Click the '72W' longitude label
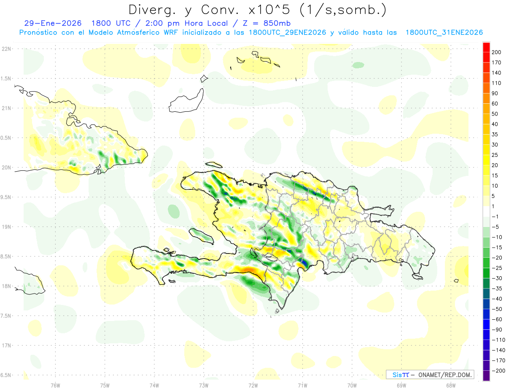This screenshot has height=391, width=506. point(253,385)
